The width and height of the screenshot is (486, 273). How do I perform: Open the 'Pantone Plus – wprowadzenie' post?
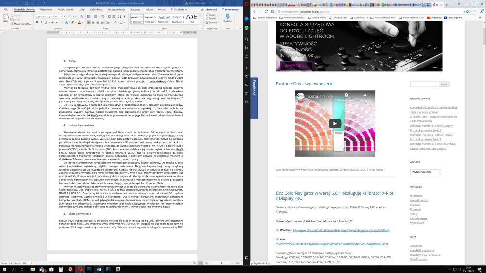(304, 84)
